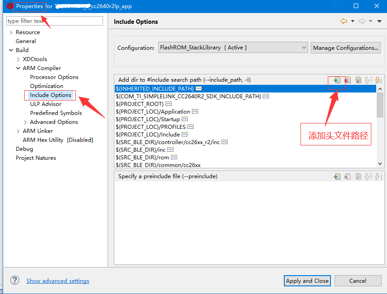Open ellipsis for ${SRC_BLE_DIR}/rom entry
Screen dimensions: 387x294
(x=174, y=157)
